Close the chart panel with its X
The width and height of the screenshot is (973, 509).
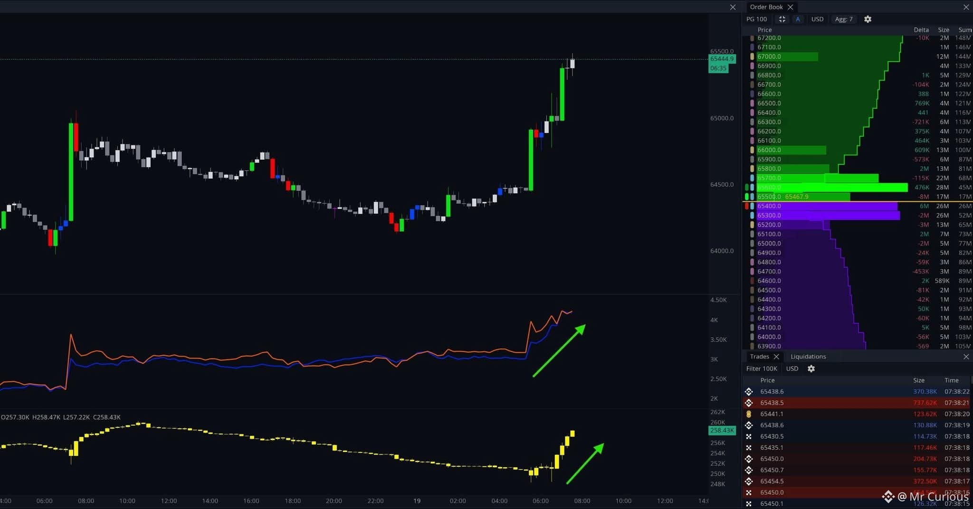pyautogui.click(x=733, y=7)
